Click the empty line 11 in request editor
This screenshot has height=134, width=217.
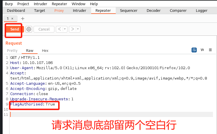[87, 114]
